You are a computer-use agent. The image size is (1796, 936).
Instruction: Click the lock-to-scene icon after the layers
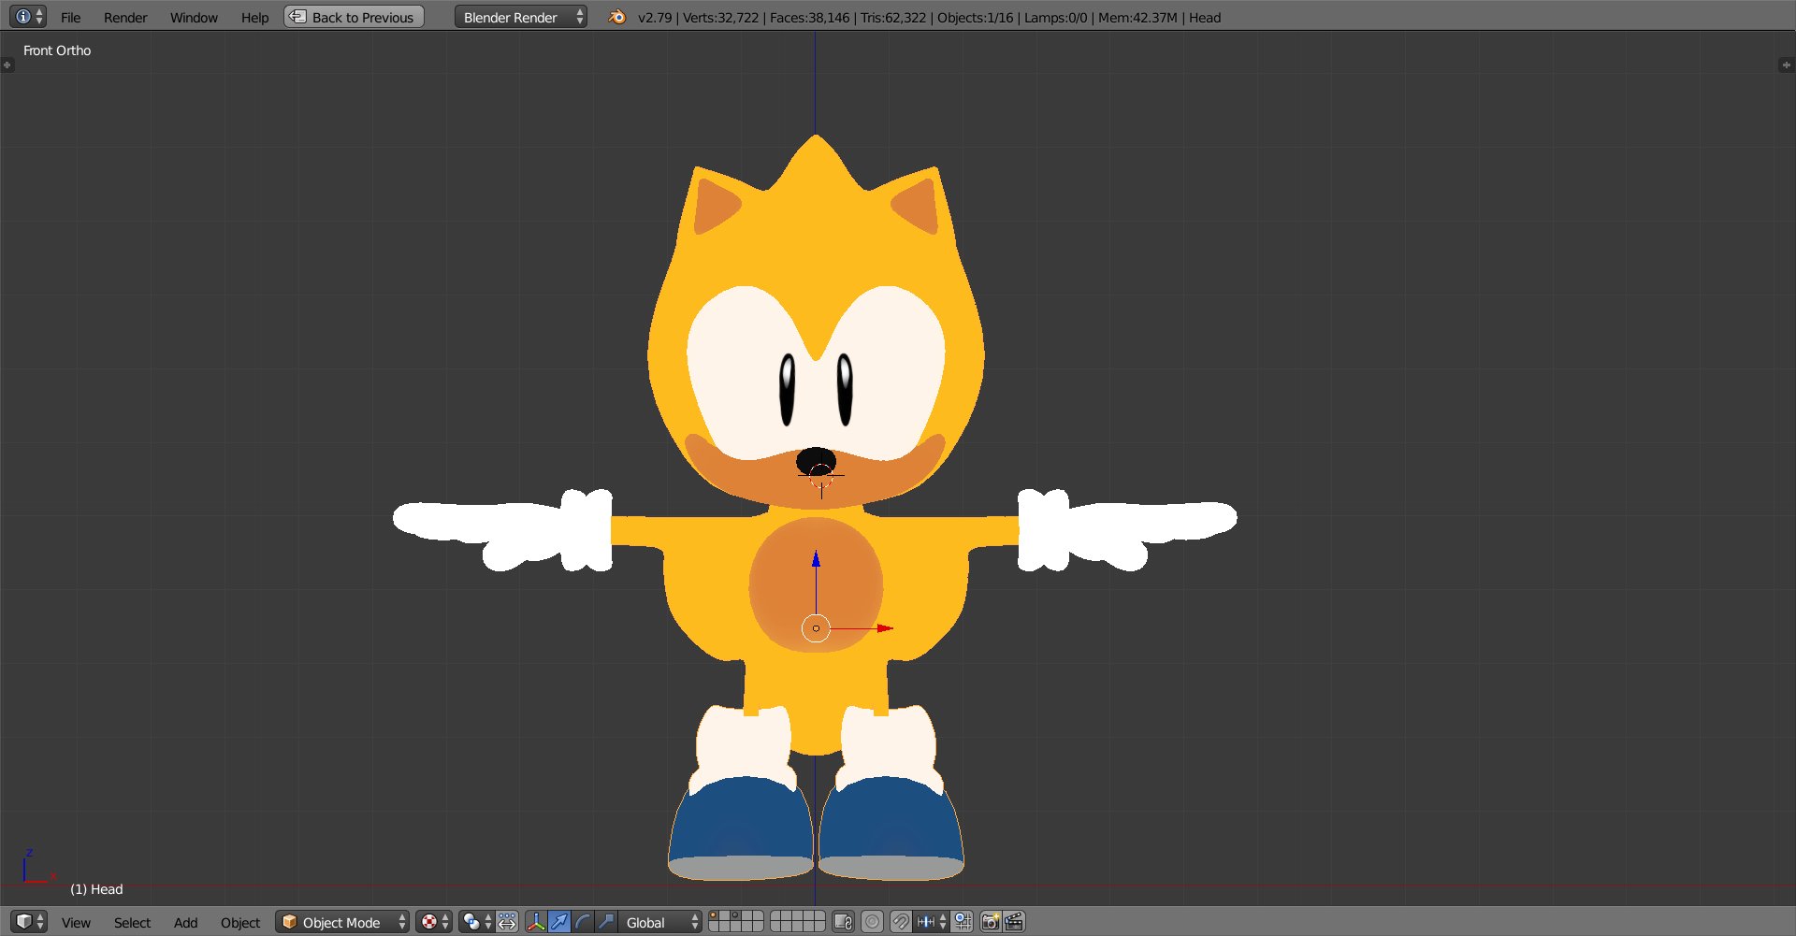tap(842, 922)
